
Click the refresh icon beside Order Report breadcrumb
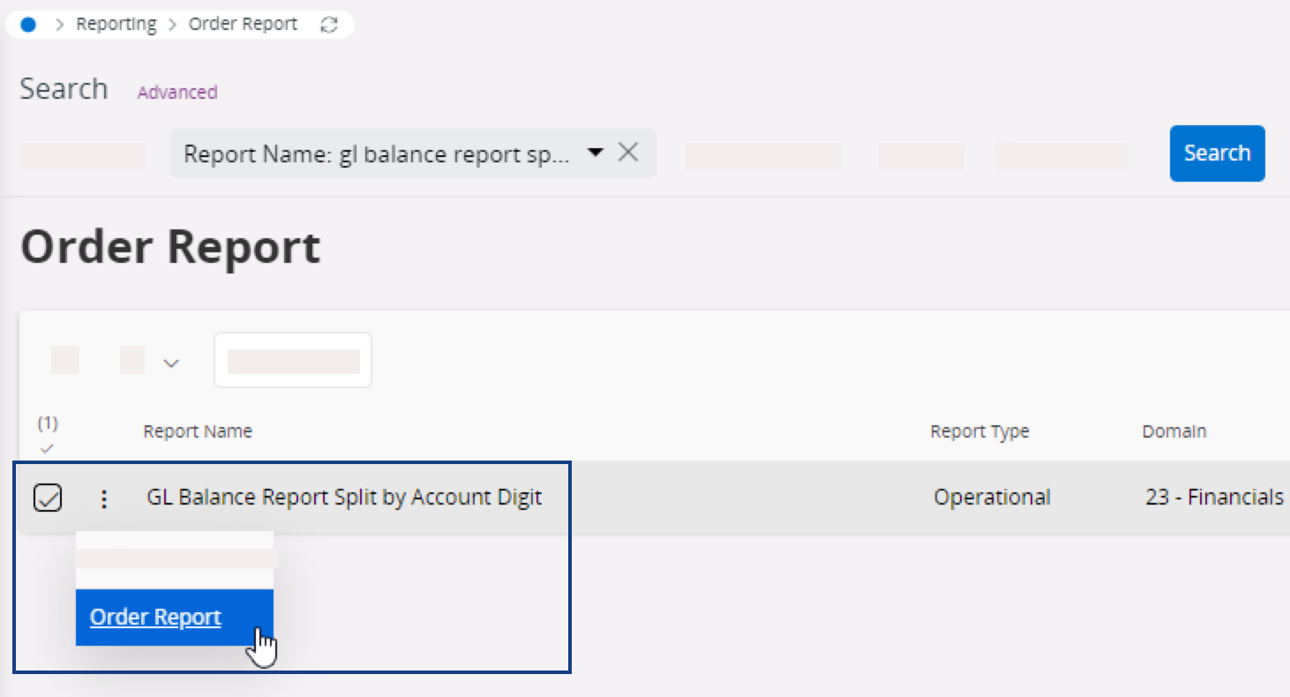click(x=329, y=25)
